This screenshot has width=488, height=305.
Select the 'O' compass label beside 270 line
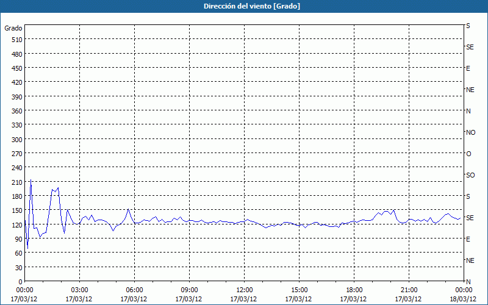(468, 154)
